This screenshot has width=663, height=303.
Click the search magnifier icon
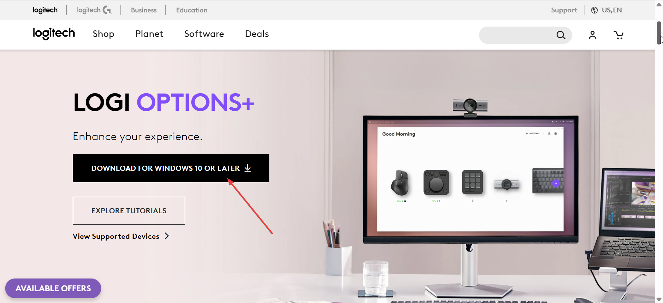(561, 35)
